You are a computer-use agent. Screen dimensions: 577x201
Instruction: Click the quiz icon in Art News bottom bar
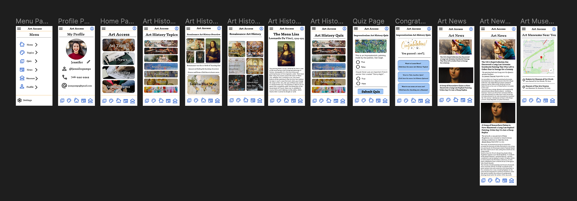pos(441,100)
